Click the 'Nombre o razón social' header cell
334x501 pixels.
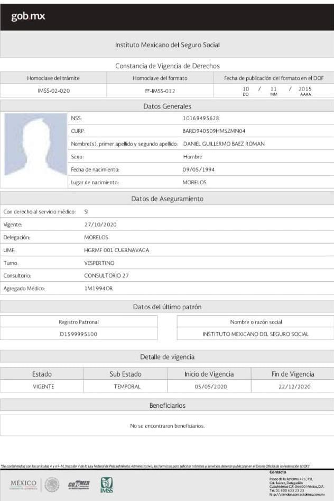coord(256,322)
